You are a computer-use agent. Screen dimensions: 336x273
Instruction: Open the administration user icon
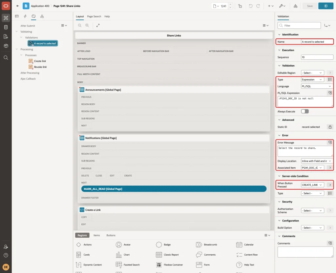click(6, 247)
